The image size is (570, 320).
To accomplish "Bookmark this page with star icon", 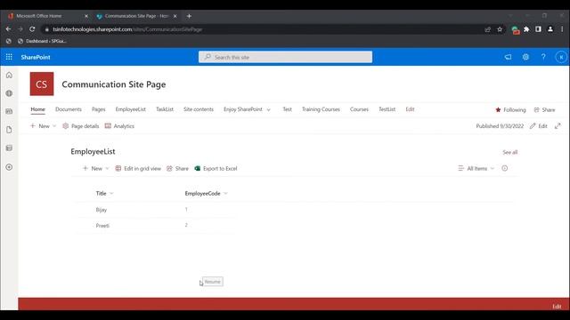I will 500,29.
